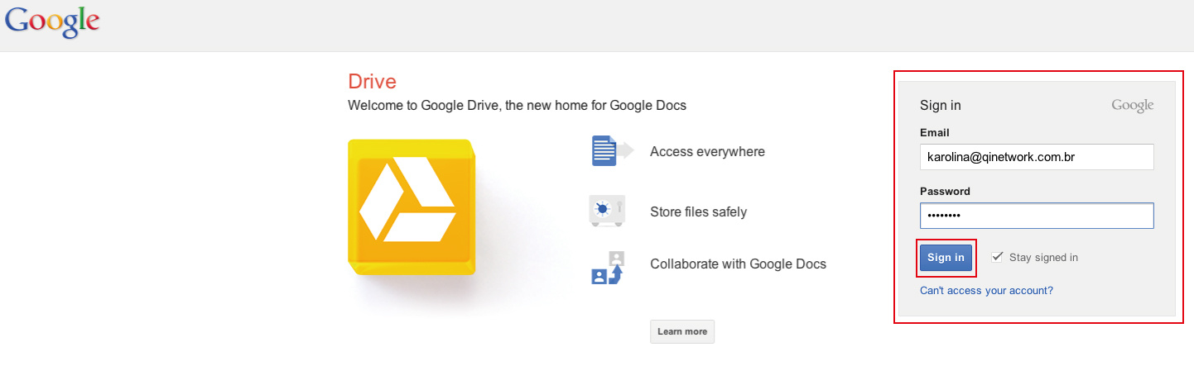
Task: Click the 'Access everywhere' text
Action: [707, 151]
